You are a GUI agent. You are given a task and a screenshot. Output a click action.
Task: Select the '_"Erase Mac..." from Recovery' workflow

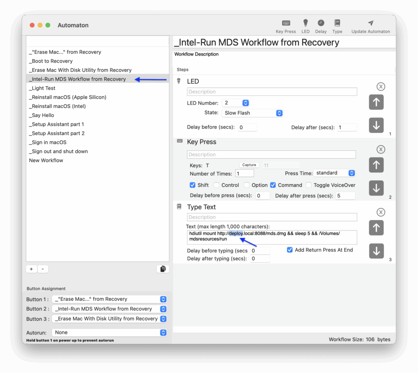pyautogui.click(x=98, y=52)
